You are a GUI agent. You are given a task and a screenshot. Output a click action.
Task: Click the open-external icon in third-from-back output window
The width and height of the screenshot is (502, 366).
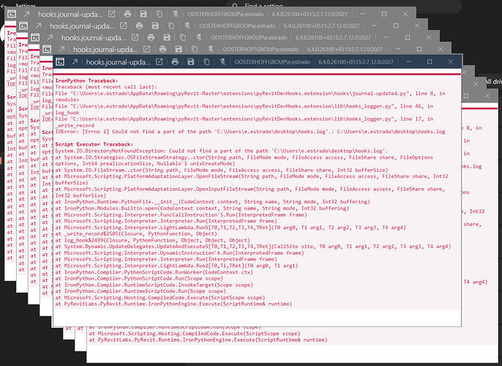point(135,37)
